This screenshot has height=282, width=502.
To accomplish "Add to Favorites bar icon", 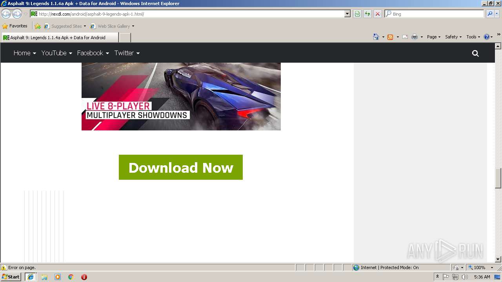I will click(x=38, y=26).
